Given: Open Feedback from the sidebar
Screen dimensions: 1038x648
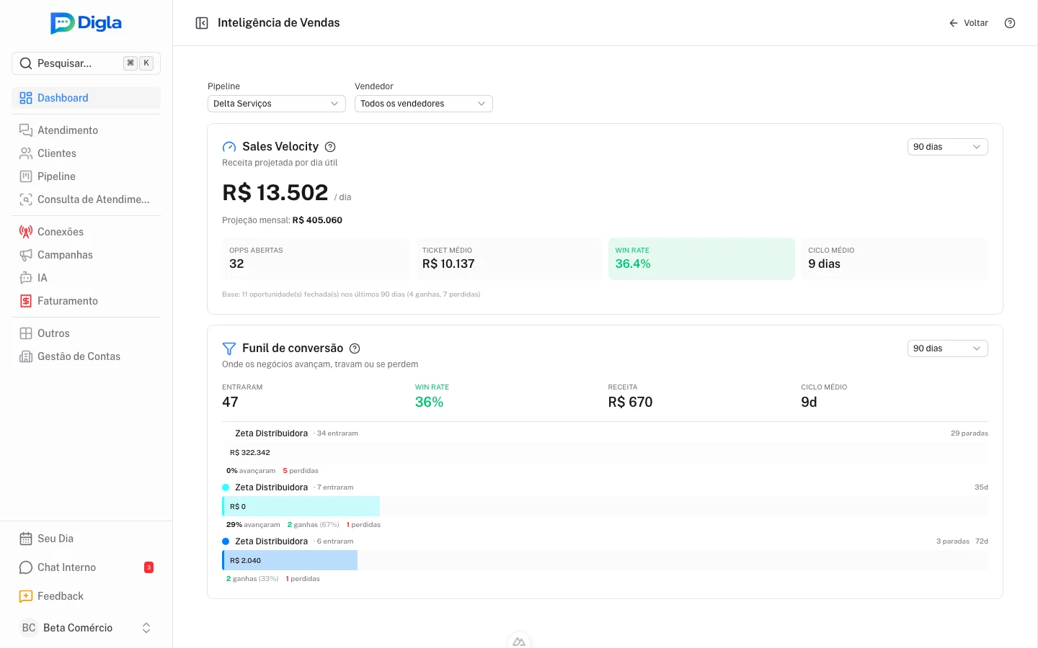Looking at the screenshot, I should click(86, 596).
